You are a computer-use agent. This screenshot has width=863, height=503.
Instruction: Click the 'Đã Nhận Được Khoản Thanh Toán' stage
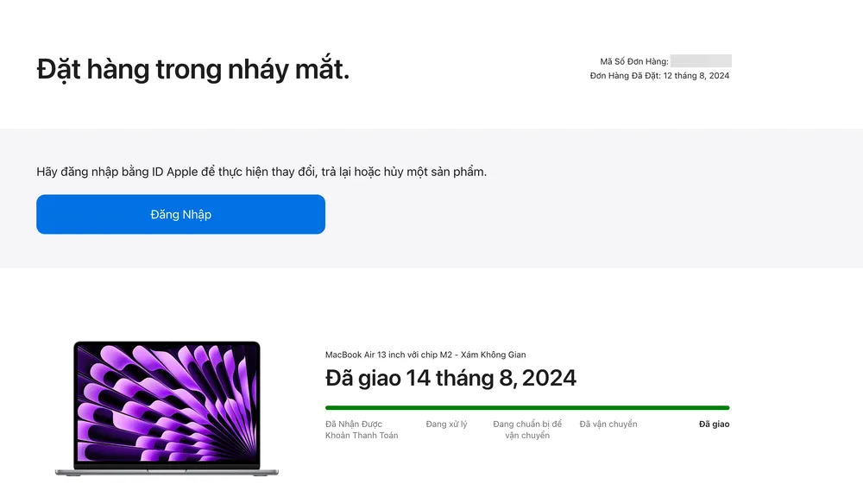pyautogui.click(x=363, y=430)
